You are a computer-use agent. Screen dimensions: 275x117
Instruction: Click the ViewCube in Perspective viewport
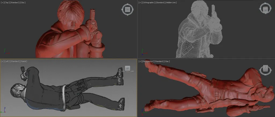coord(265,68)
